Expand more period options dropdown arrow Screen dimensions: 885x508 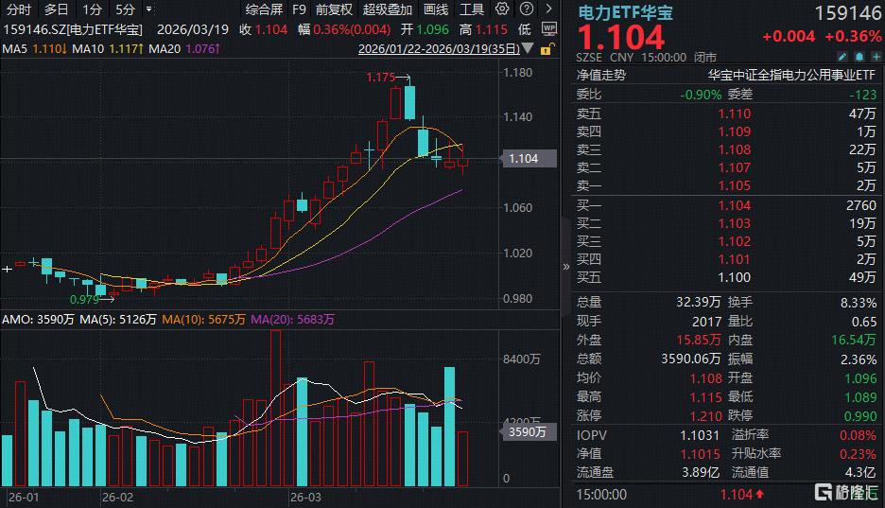(x=149, y=9)
